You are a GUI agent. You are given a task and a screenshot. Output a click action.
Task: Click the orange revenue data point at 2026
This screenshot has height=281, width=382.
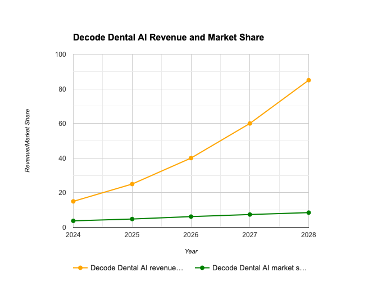[x=191, y=158]
